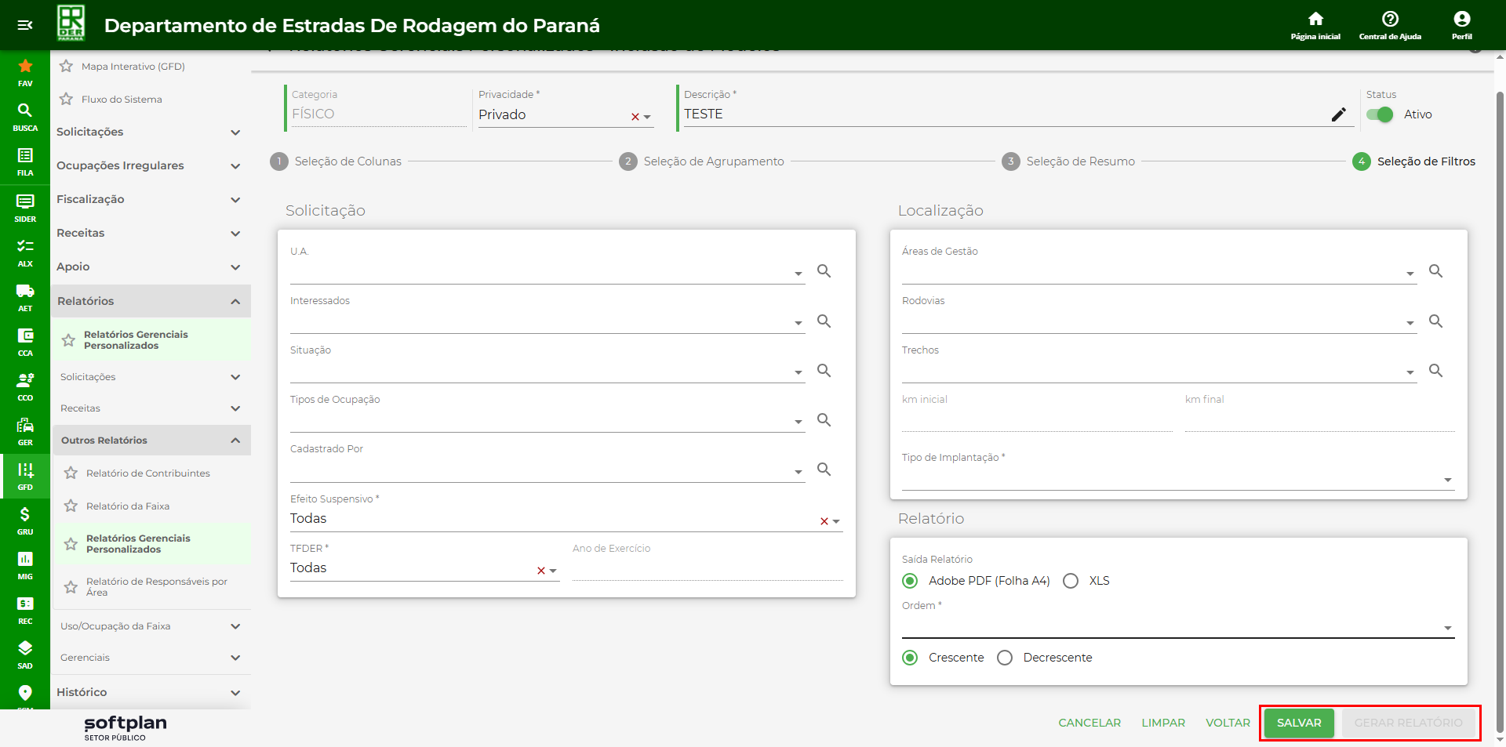Toggle the Ativo status switch
This screenshot has height=747, width=1506.
click(1380, 114)
